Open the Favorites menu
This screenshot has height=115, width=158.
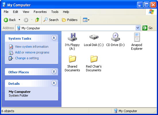(40, 12)
